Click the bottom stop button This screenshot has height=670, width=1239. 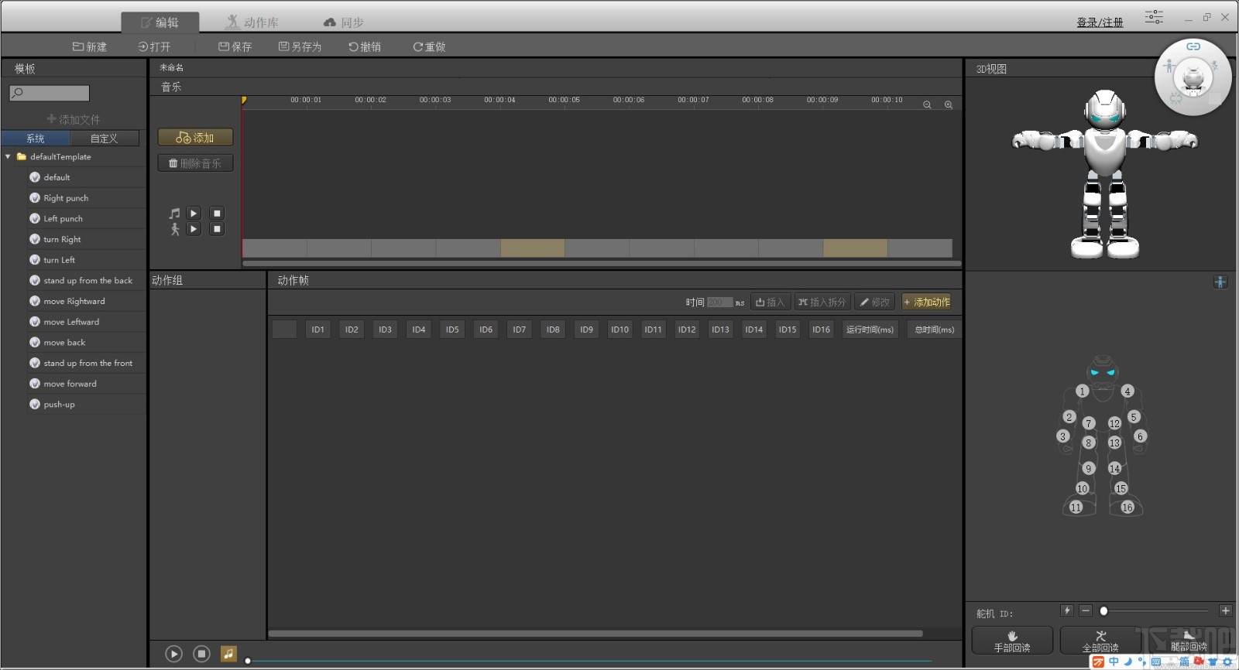201,655
